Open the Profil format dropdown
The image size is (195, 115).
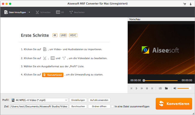(x=39, y=100)
